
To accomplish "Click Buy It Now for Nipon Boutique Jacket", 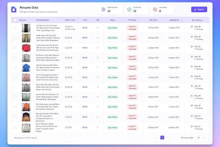I will click(113, 128).
